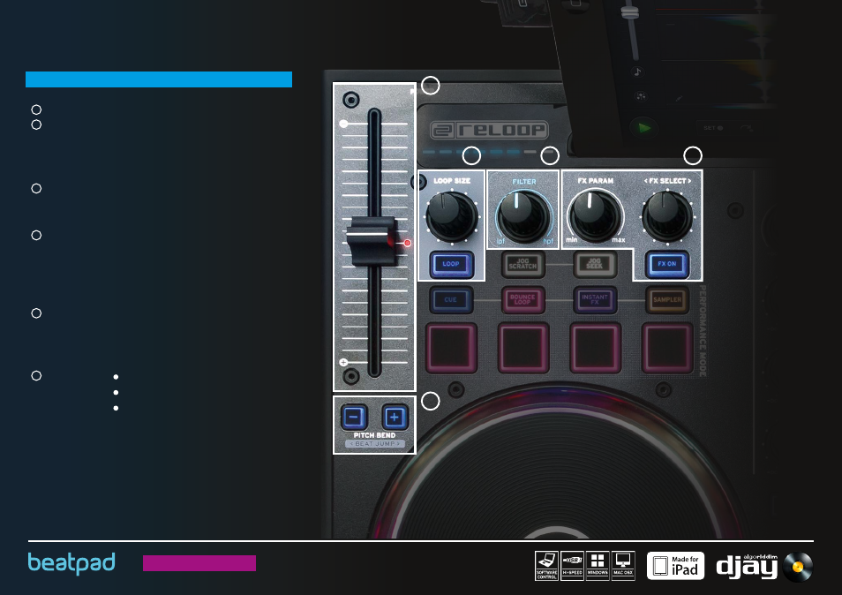The width and height of the screenshot is (842, 595).
Task: Select the CUE performance mode
Action: coord(451,299)
